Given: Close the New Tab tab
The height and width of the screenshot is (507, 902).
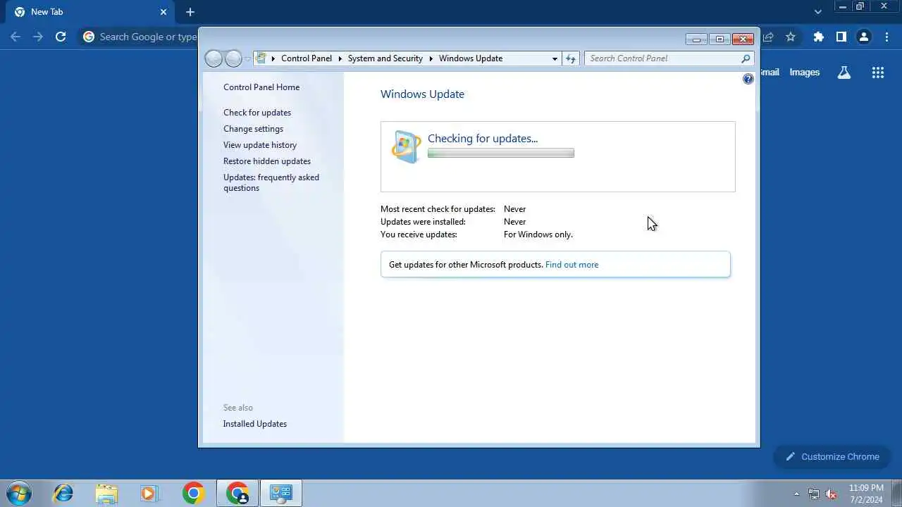Looking at the screenshot, I should (163, 12).
